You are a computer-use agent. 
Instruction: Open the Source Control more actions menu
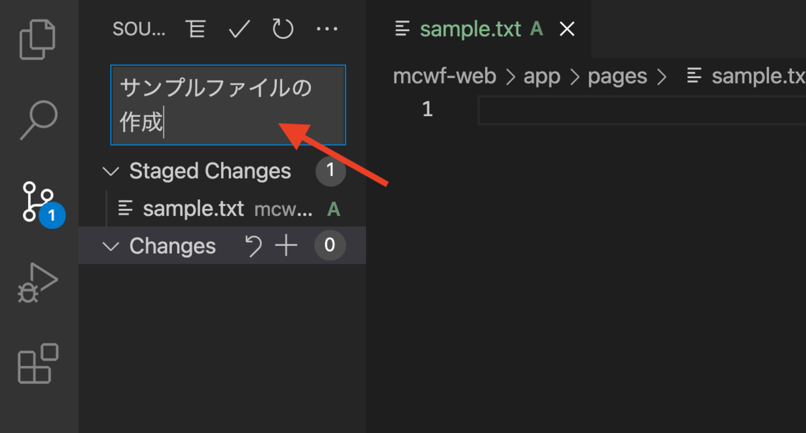pyautogui.click(x=327, y=29)
